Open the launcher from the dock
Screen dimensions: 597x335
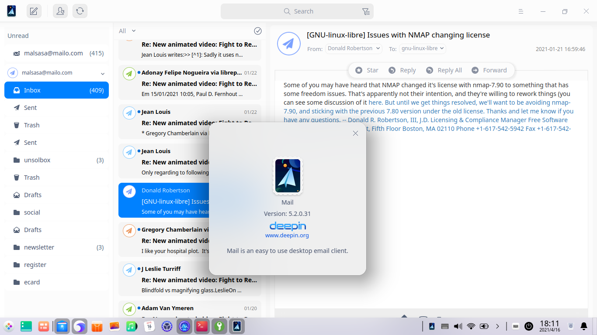9,326
